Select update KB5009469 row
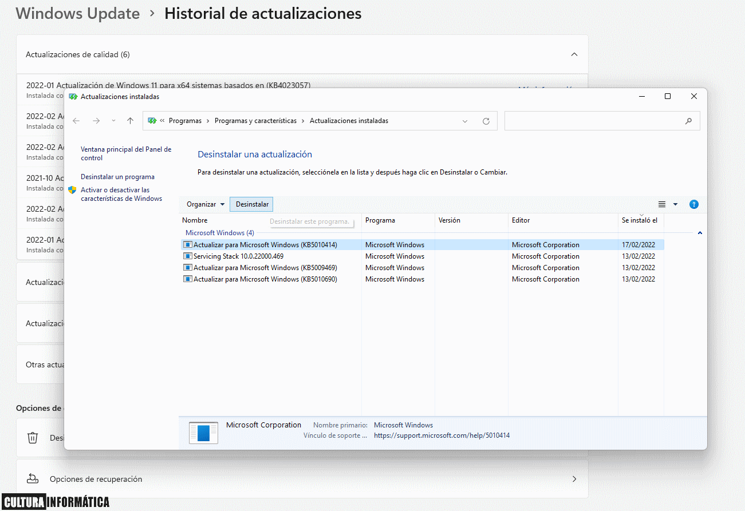This screenshot has width=745, height=511. [423, 268]
